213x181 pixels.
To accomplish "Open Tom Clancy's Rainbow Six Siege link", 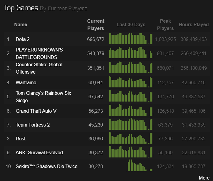I will [x=43, y=97].
